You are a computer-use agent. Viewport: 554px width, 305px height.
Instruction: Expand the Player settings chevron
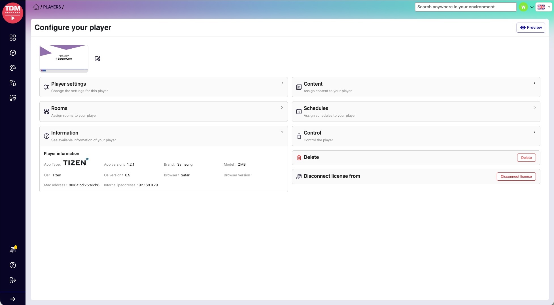pyautogui.click(x=282, y=83)
